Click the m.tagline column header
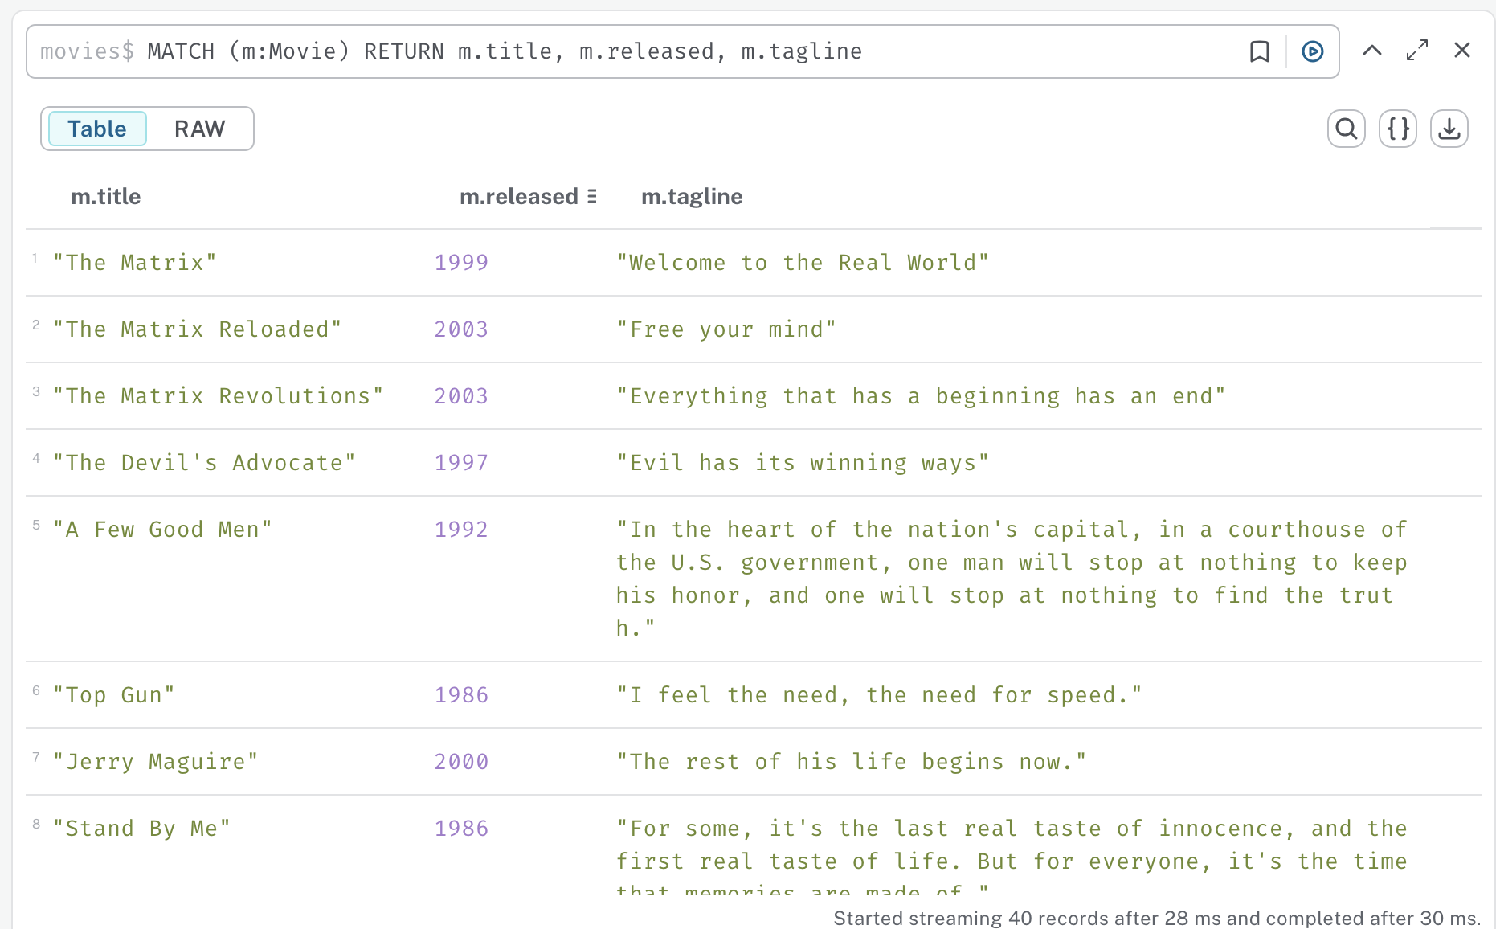1496x929 pixels. pos(691,197)
